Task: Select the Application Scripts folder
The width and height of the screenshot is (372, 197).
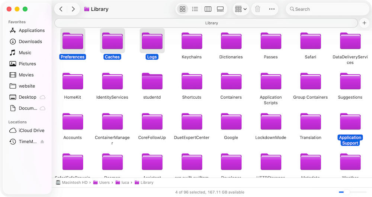Action: pyautogui.click(x=271, y=88)
